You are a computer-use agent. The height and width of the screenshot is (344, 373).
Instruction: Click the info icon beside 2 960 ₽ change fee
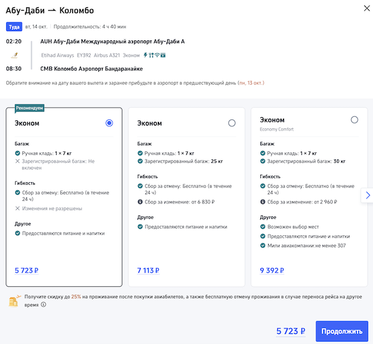(262, 202)
